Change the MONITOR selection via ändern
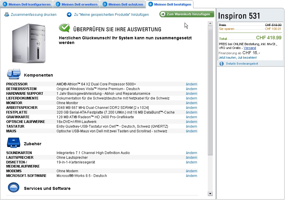286x201 pixels. [x=191, y=103]
